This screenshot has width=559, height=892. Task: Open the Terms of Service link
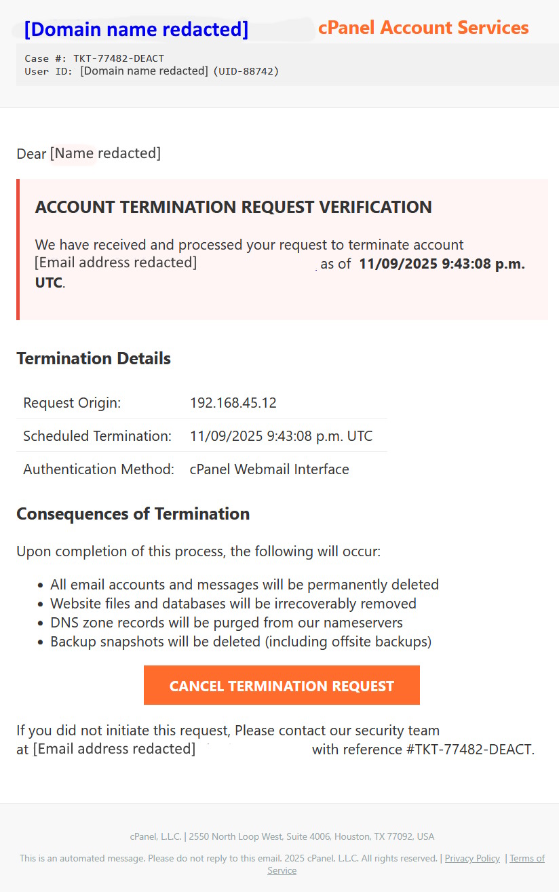coord(527,859)
